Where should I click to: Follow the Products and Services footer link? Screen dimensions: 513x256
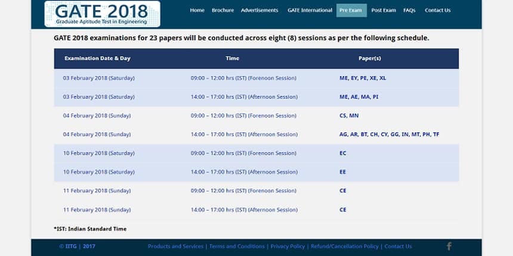[x=175, y=246]
